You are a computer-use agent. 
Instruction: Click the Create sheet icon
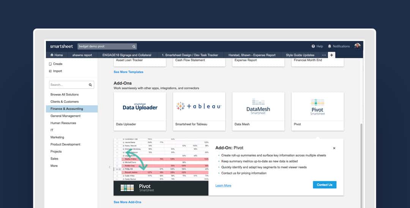(50, 64)
